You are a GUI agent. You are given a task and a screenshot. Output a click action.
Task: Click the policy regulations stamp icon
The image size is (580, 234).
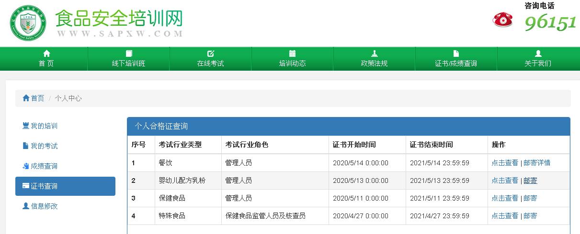pos(374,53)
